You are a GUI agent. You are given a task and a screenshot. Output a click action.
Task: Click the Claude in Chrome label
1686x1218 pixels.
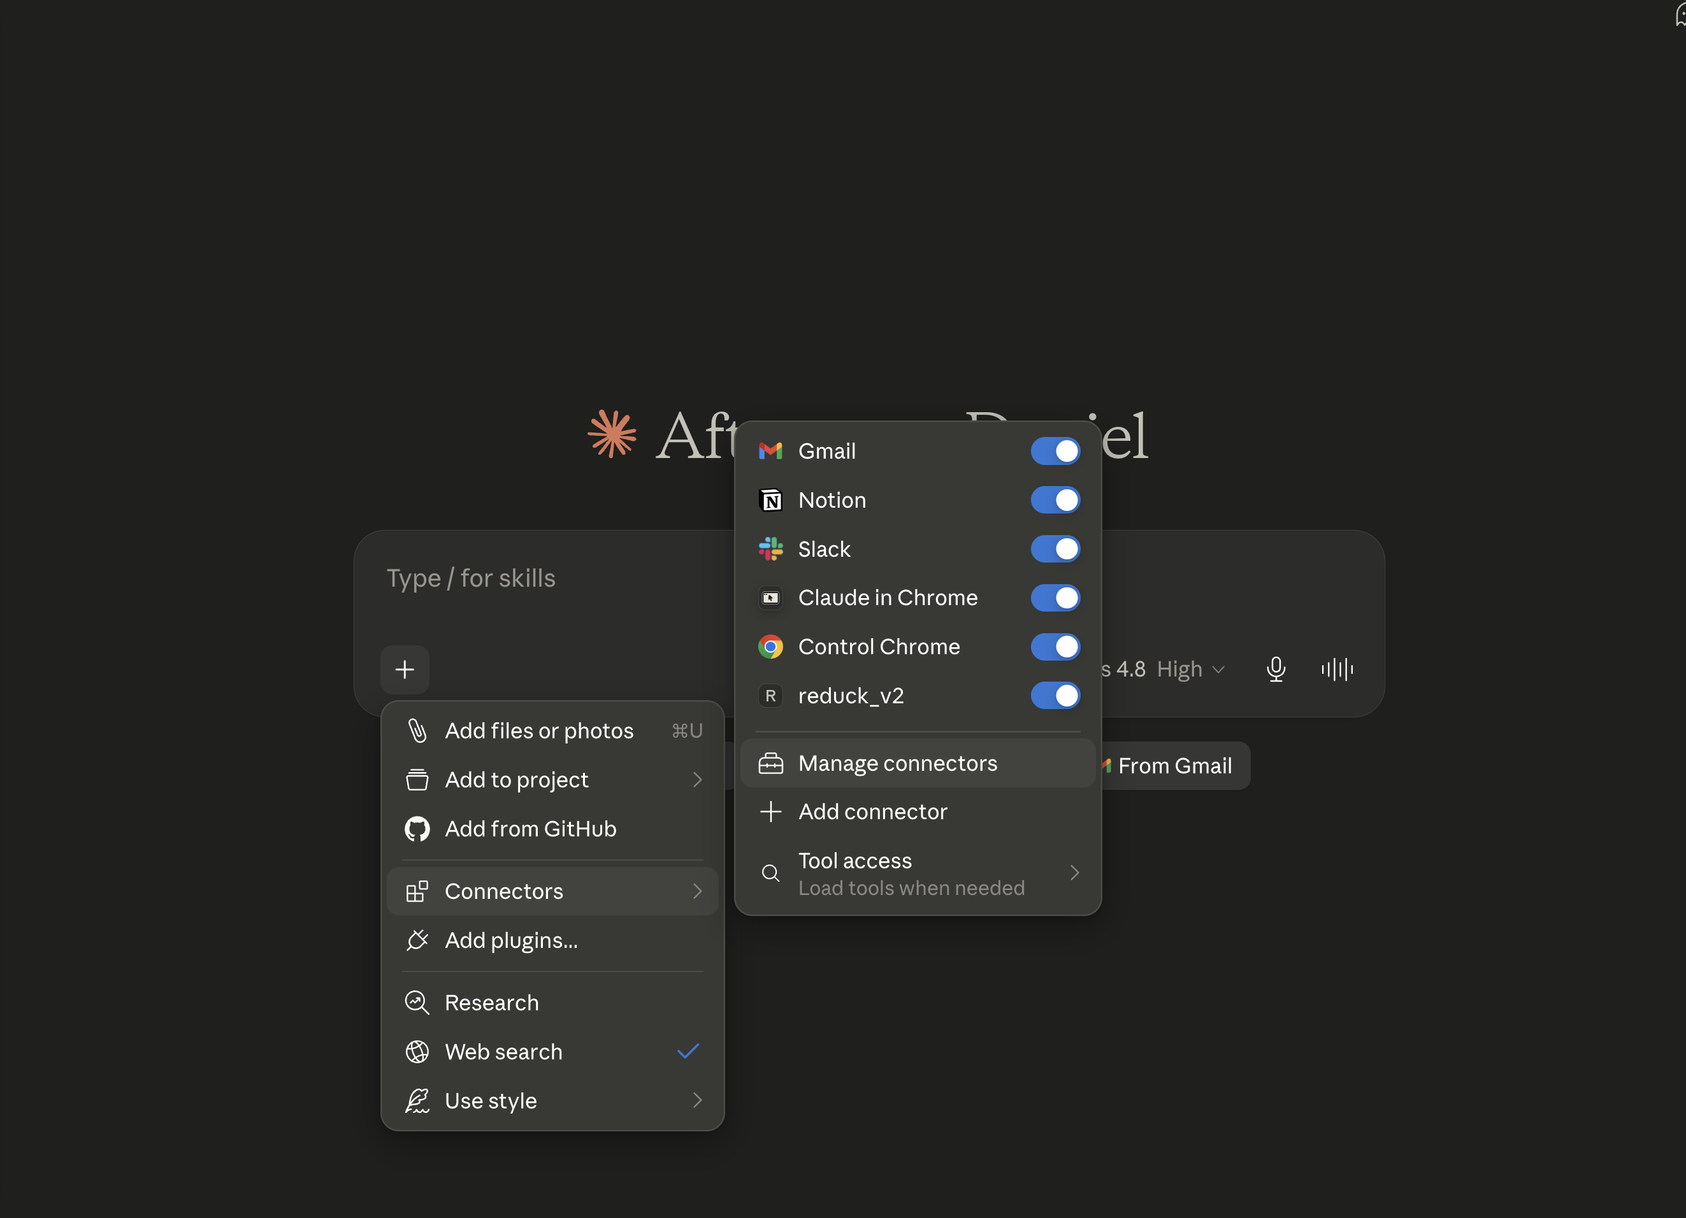[x=888, y=598]
